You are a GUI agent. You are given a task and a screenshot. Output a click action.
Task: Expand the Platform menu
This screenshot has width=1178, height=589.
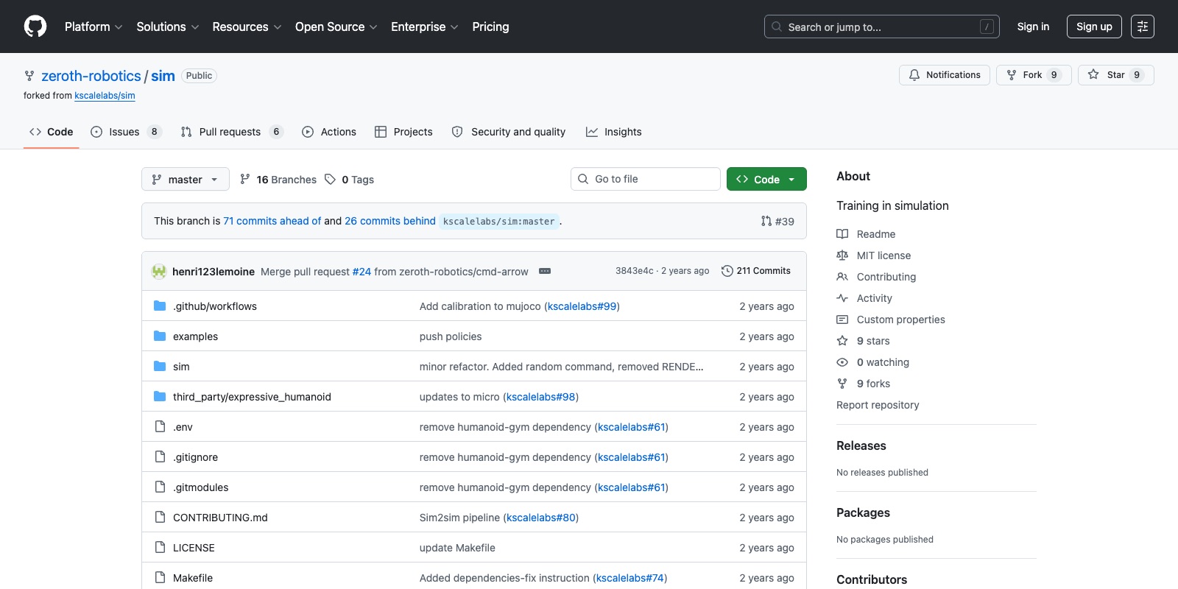tap(94, 27)
